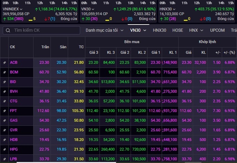This screenshot has height=163, width=237.
Task: Focus the Tìm kiếm CK search box
Action: coord(41,30)
